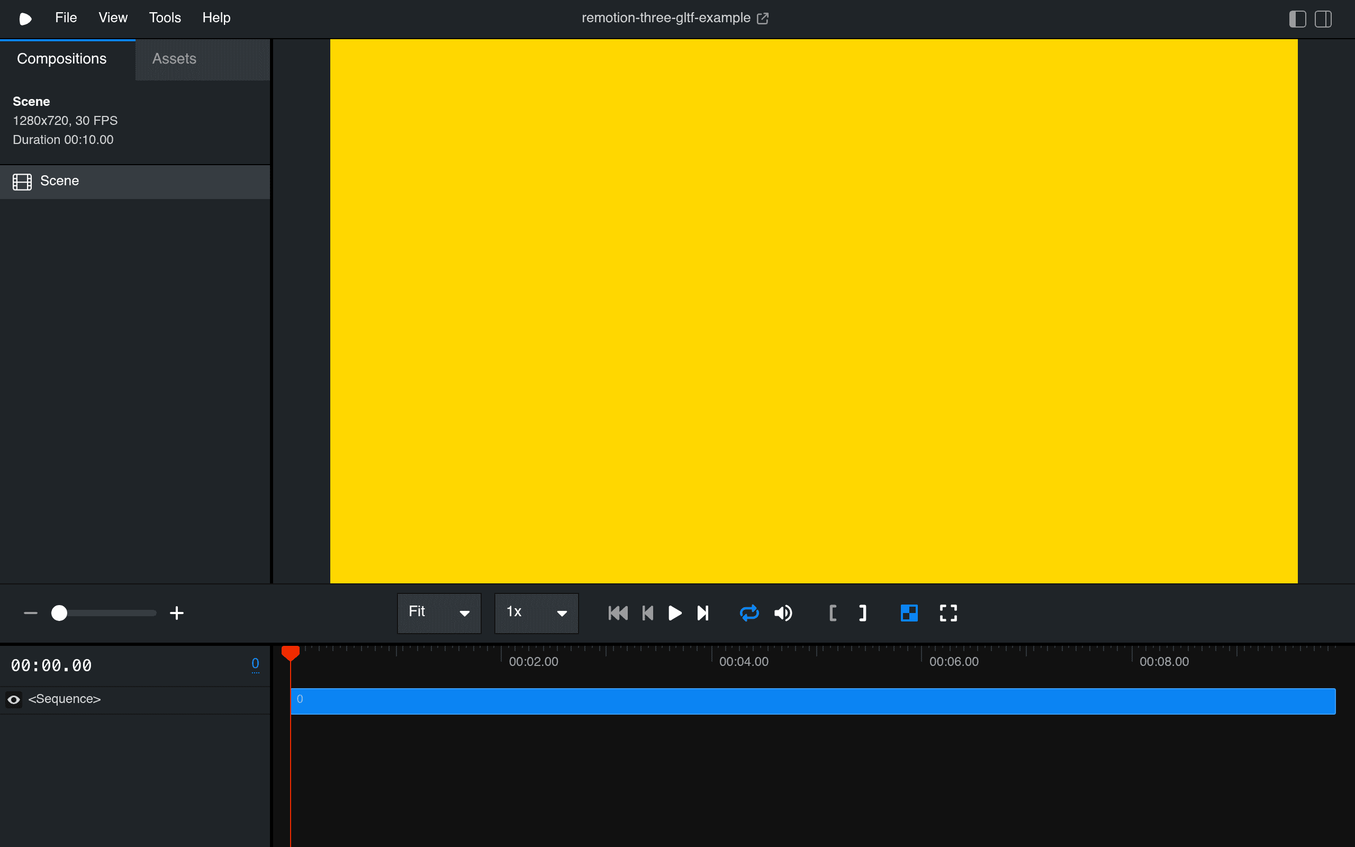Click the 00:00.00 timecode display
Viewport: 1355px width, 847px height.
pyautogui.click(x=51, y=665)
